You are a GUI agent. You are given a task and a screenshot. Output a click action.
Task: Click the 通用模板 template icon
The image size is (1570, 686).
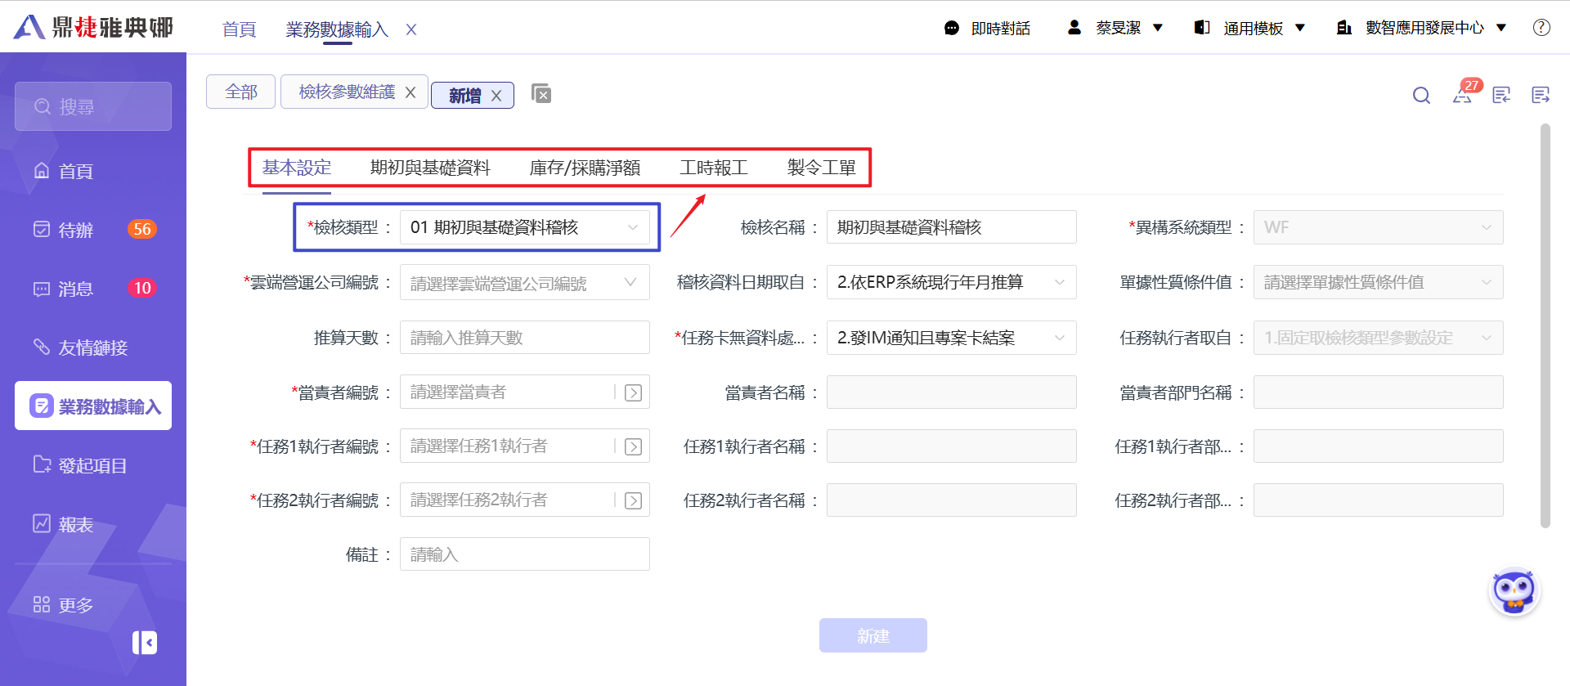1202,28
